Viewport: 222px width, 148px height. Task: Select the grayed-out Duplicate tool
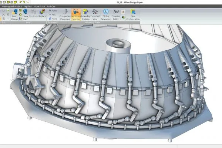[33, 13]
